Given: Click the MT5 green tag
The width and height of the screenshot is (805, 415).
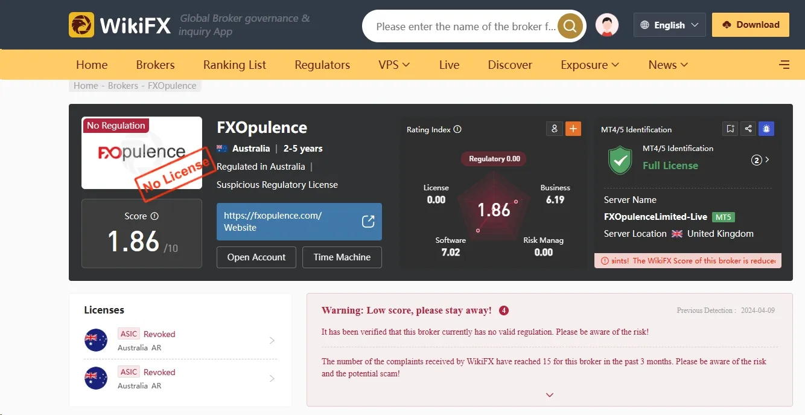Looking at the screenshot, I should [x=724, y=217].
